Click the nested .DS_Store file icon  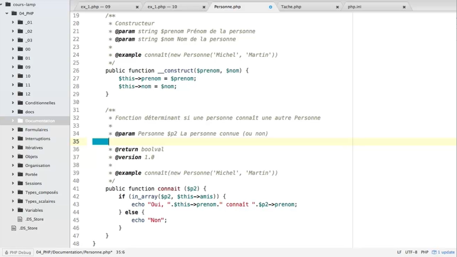click(20, 219)
